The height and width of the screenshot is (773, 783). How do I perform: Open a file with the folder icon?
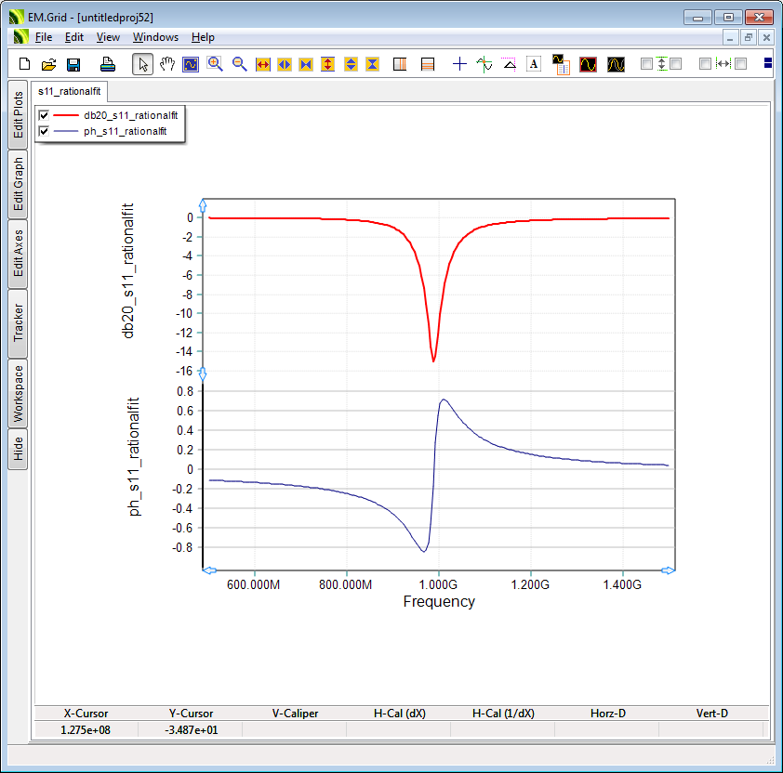point(49,64)
